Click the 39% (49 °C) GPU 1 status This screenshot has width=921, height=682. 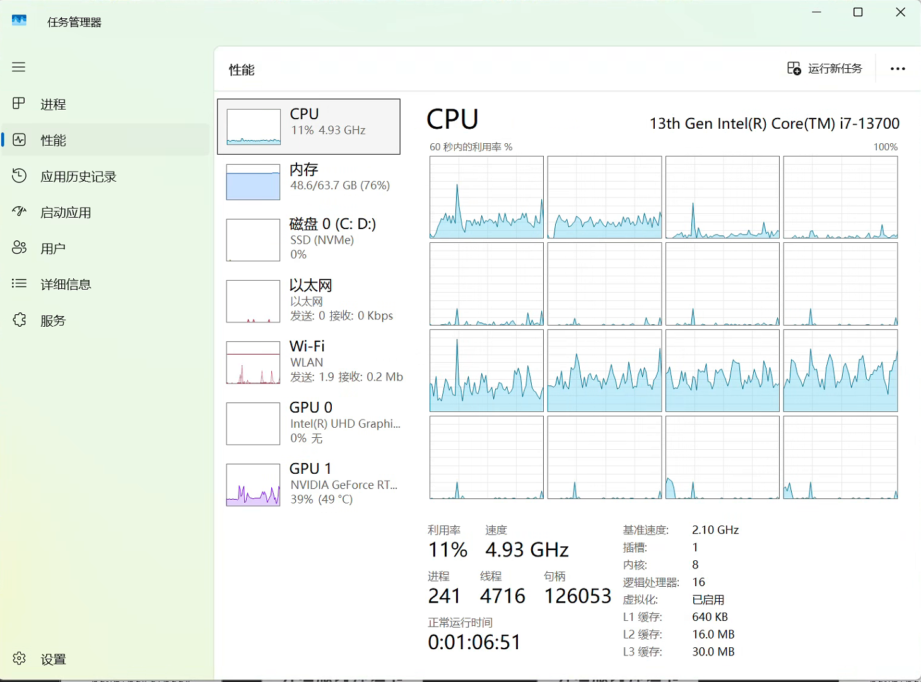coord(322,499)
